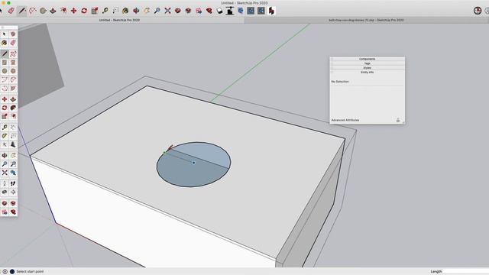Expand the Components panel header

pos(368,59)
